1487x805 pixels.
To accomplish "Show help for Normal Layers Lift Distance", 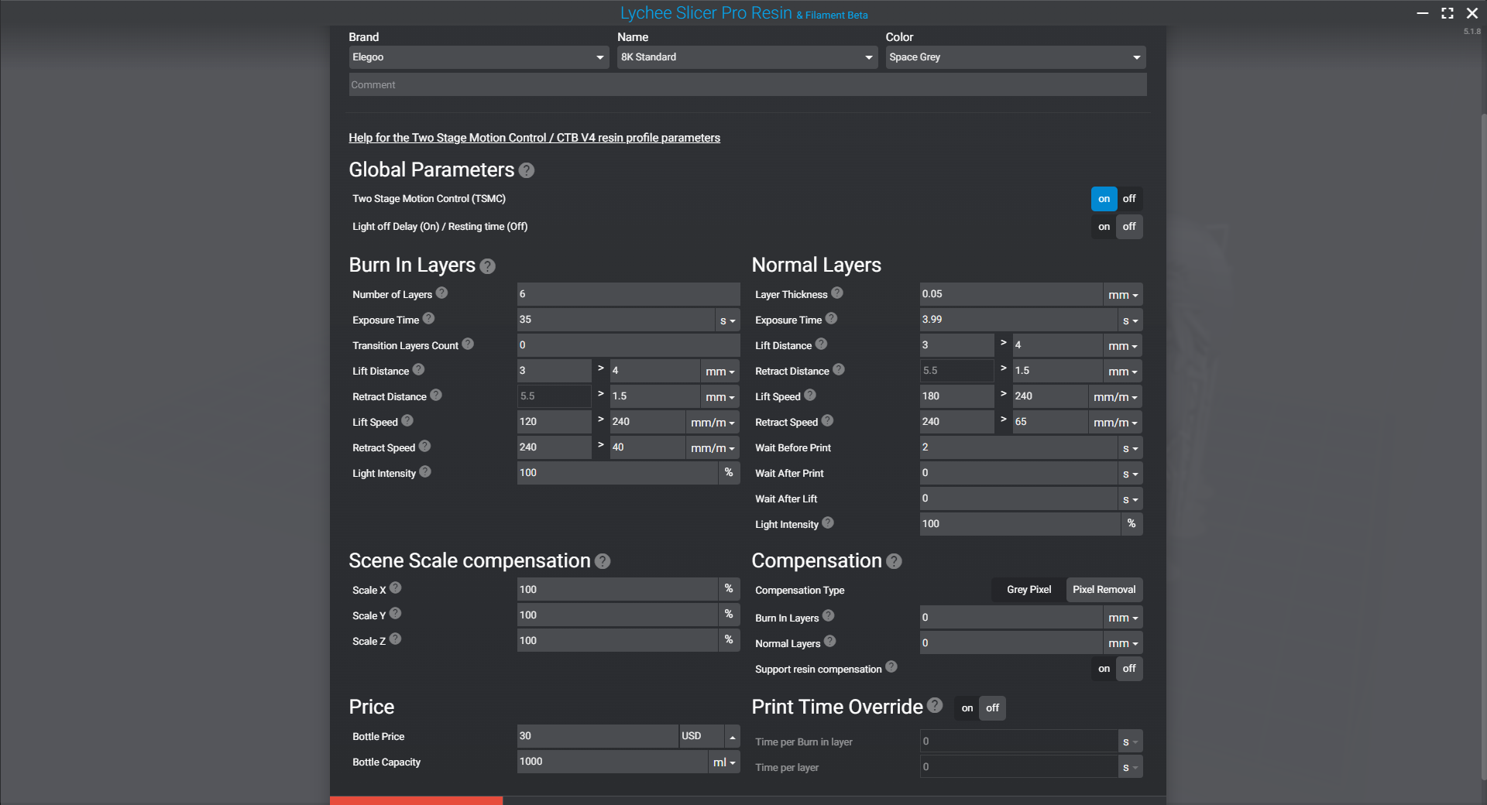I will click(x=821, y=344).
